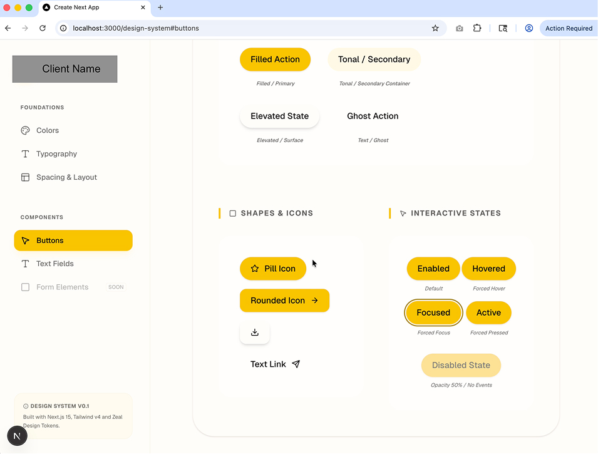Viewport: 598px width, 454px height.
Task: Open Colors in the sidebar
Action: (x=48, y=130)
